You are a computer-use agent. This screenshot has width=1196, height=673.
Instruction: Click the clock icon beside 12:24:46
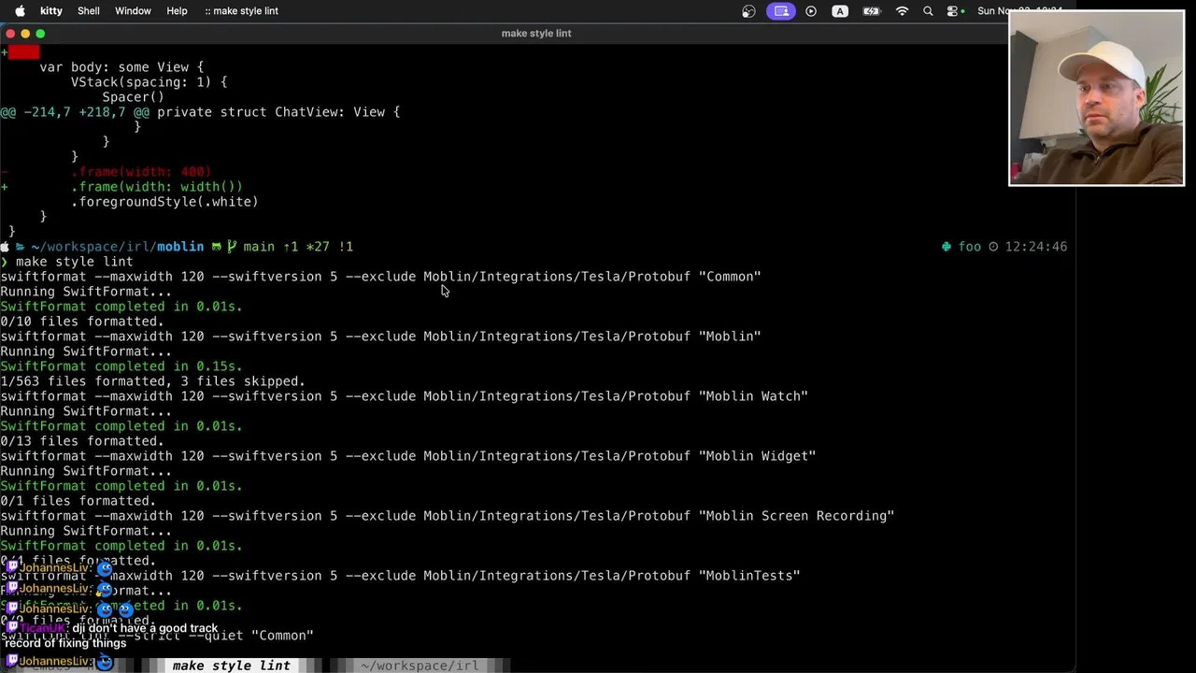[x=993, y=247]
